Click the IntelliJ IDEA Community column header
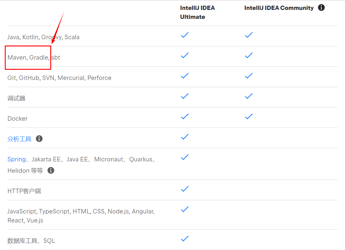The width and height of the screenshot is (345, 250). pos(279,8)
